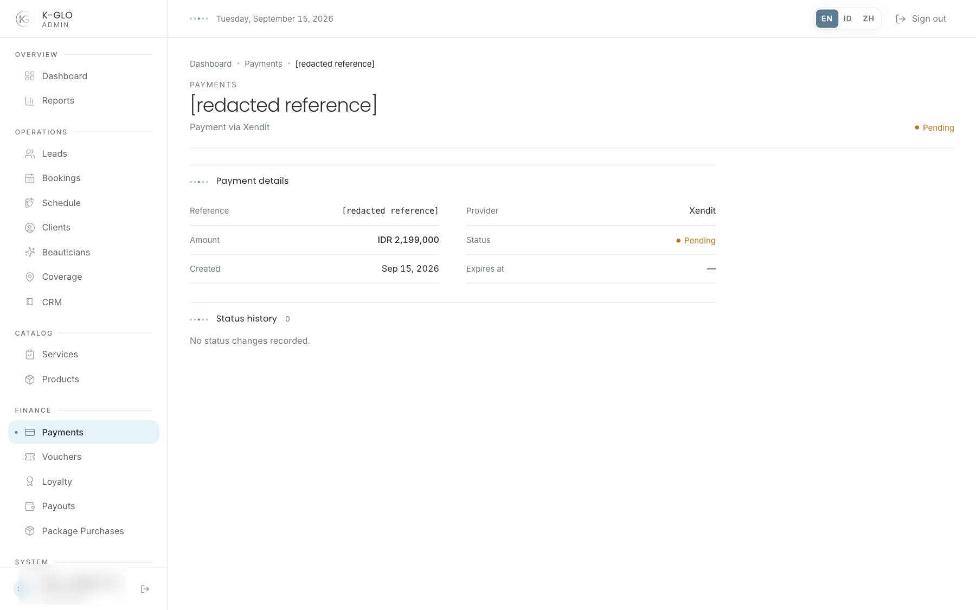
Task: Click the Products box icon
Action: click(x=30, y=380)
